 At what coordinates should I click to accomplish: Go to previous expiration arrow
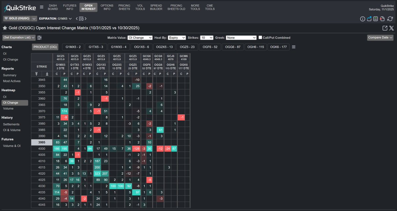coord(77,18)
